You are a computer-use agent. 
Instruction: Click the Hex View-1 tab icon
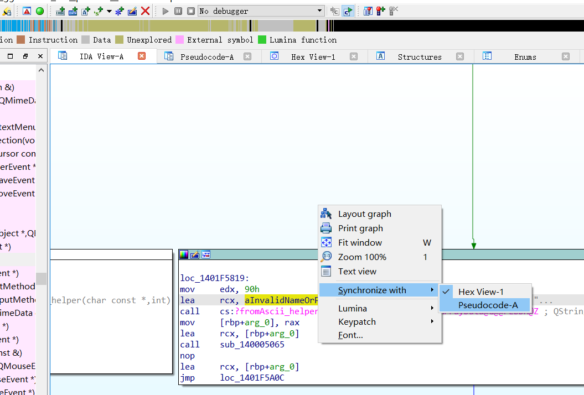(x=274, y=56)
